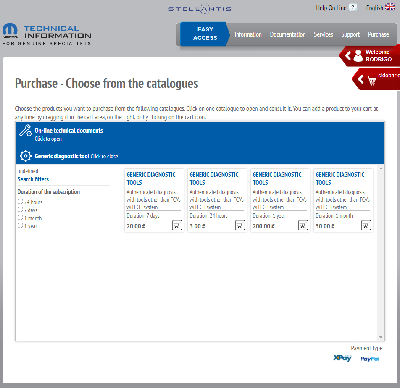Open the 20.00 € Generic Diagnostic Tools title
This screenshot has width=400, height=388.
click(151, 178)
